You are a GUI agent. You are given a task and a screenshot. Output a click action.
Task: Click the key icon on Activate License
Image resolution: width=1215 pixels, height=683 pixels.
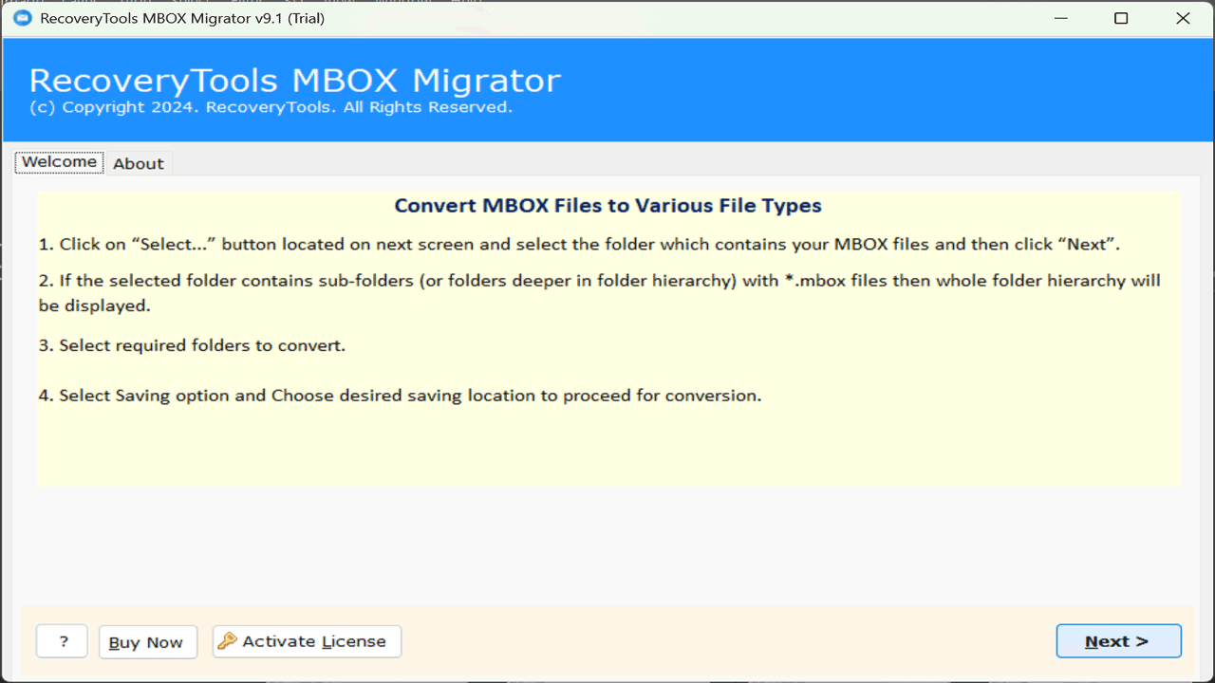coord(227,642)
